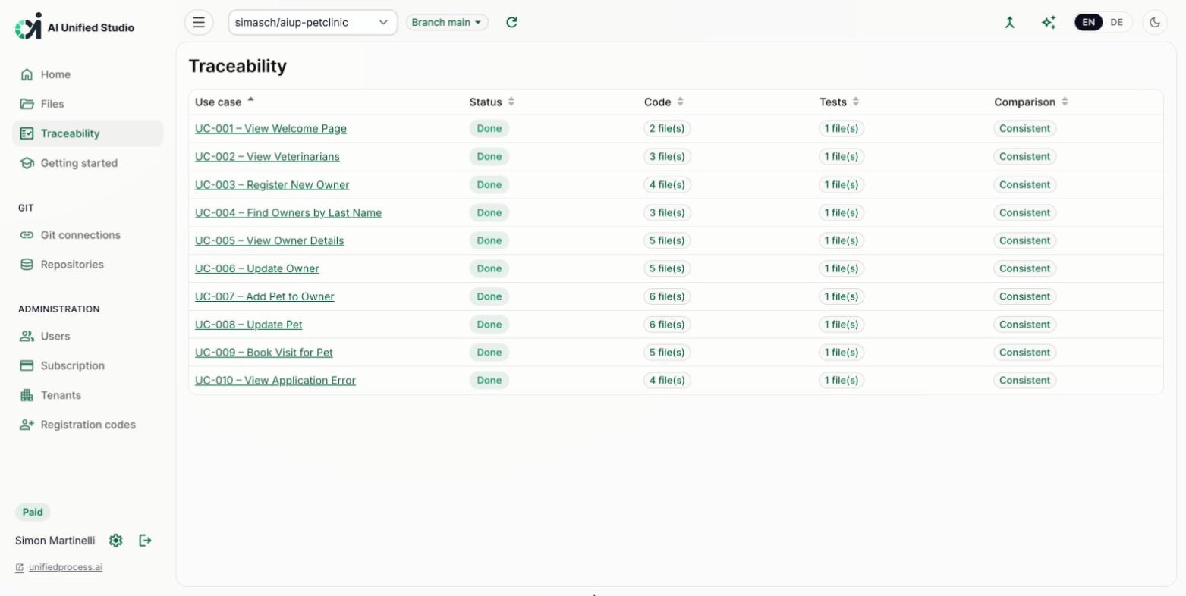Click the 2 file(s) code badge for UC-001
The width and height of the screenshot is (1186, 596).
667,129
